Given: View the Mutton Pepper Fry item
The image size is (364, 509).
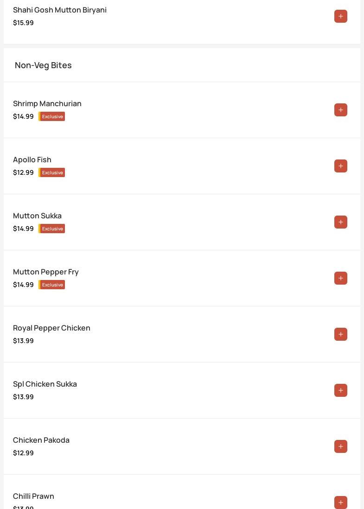Looking at the screenshot, I should (46, 272).
